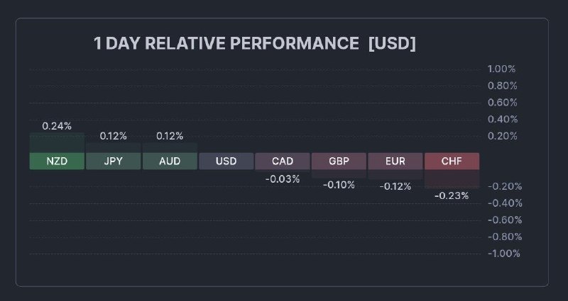The height and width of the screenshot is (301, 568).
Task: Click the AUD currency box
Action: 170,161
